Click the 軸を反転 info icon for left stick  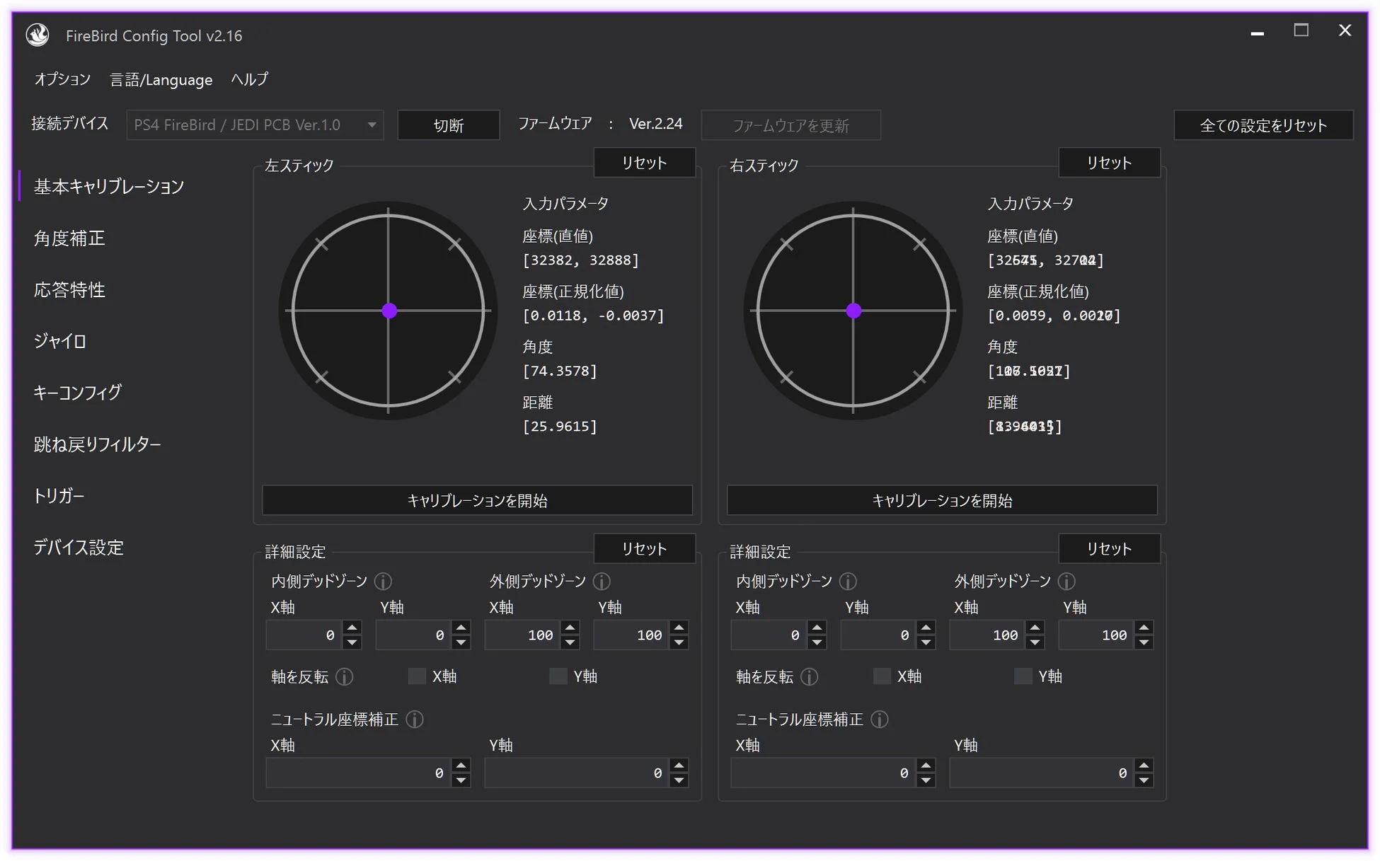(x=345, y=677)
